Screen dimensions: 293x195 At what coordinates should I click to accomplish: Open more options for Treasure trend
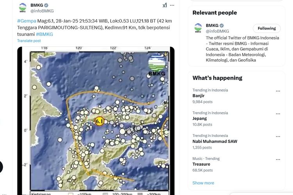278,160
